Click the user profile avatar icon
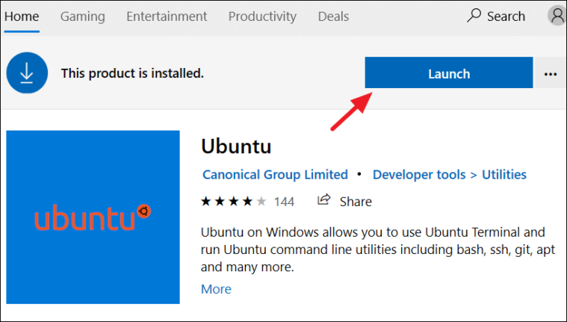 pos(557,16)
